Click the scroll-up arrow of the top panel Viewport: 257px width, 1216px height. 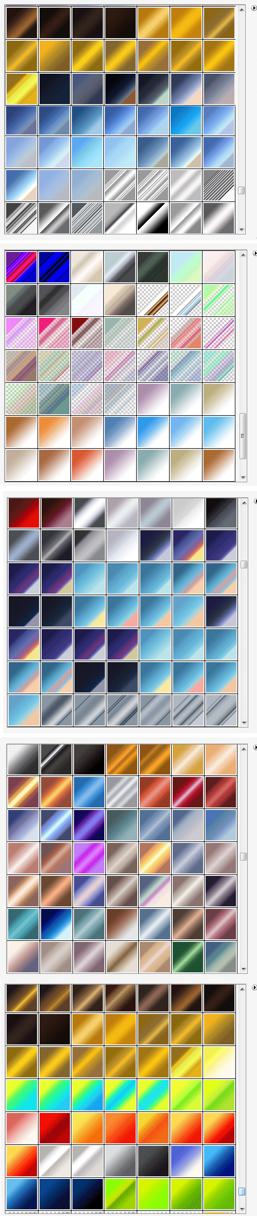(242, 10)
